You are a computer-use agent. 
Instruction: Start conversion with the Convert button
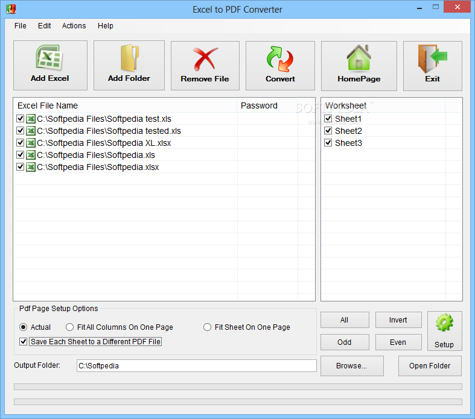tap(280, 66)
